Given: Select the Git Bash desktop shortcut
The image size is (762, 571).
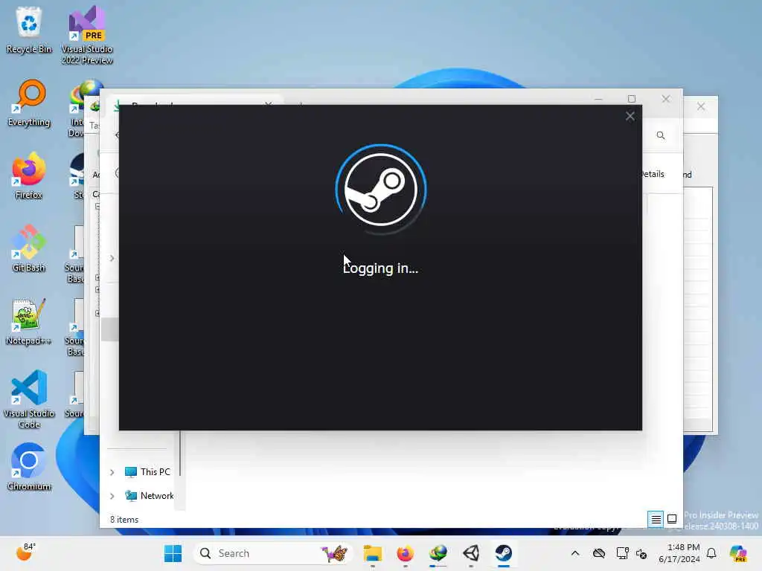Looking at the screenshot, I should [29, 248].
